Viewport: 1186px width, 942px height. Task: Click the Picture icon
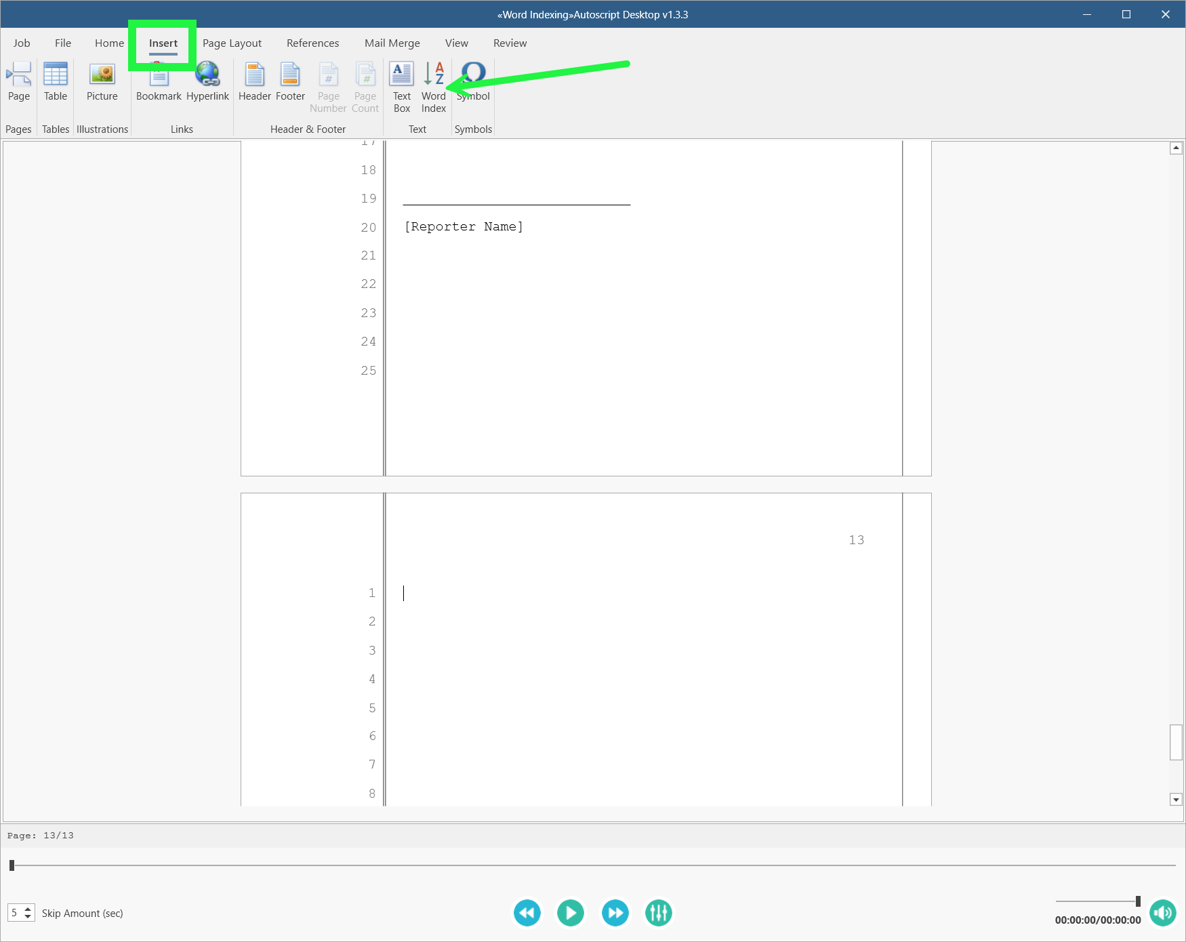click(102, 83)
